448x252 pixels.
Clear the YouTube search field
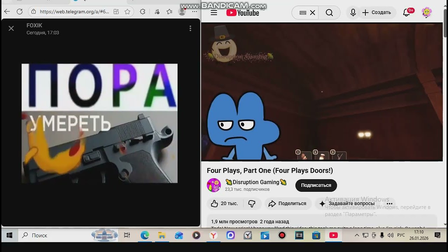(313, 13)
